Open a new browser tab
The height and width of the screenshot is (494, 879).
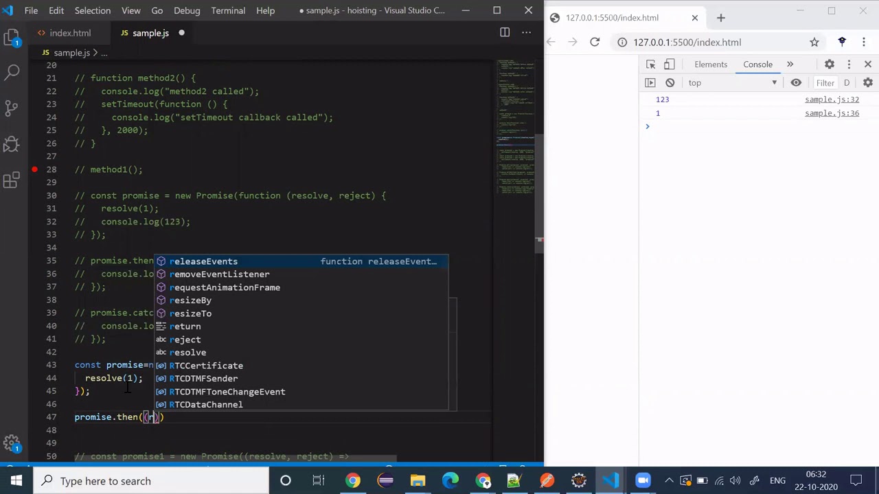(720, 18)
